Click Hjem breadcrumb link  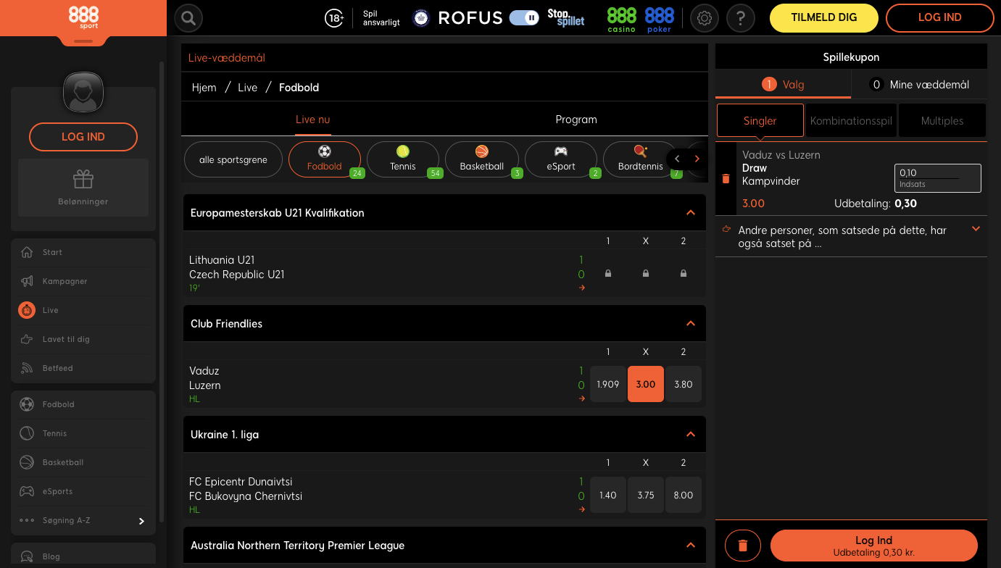[x=204, y=88]
